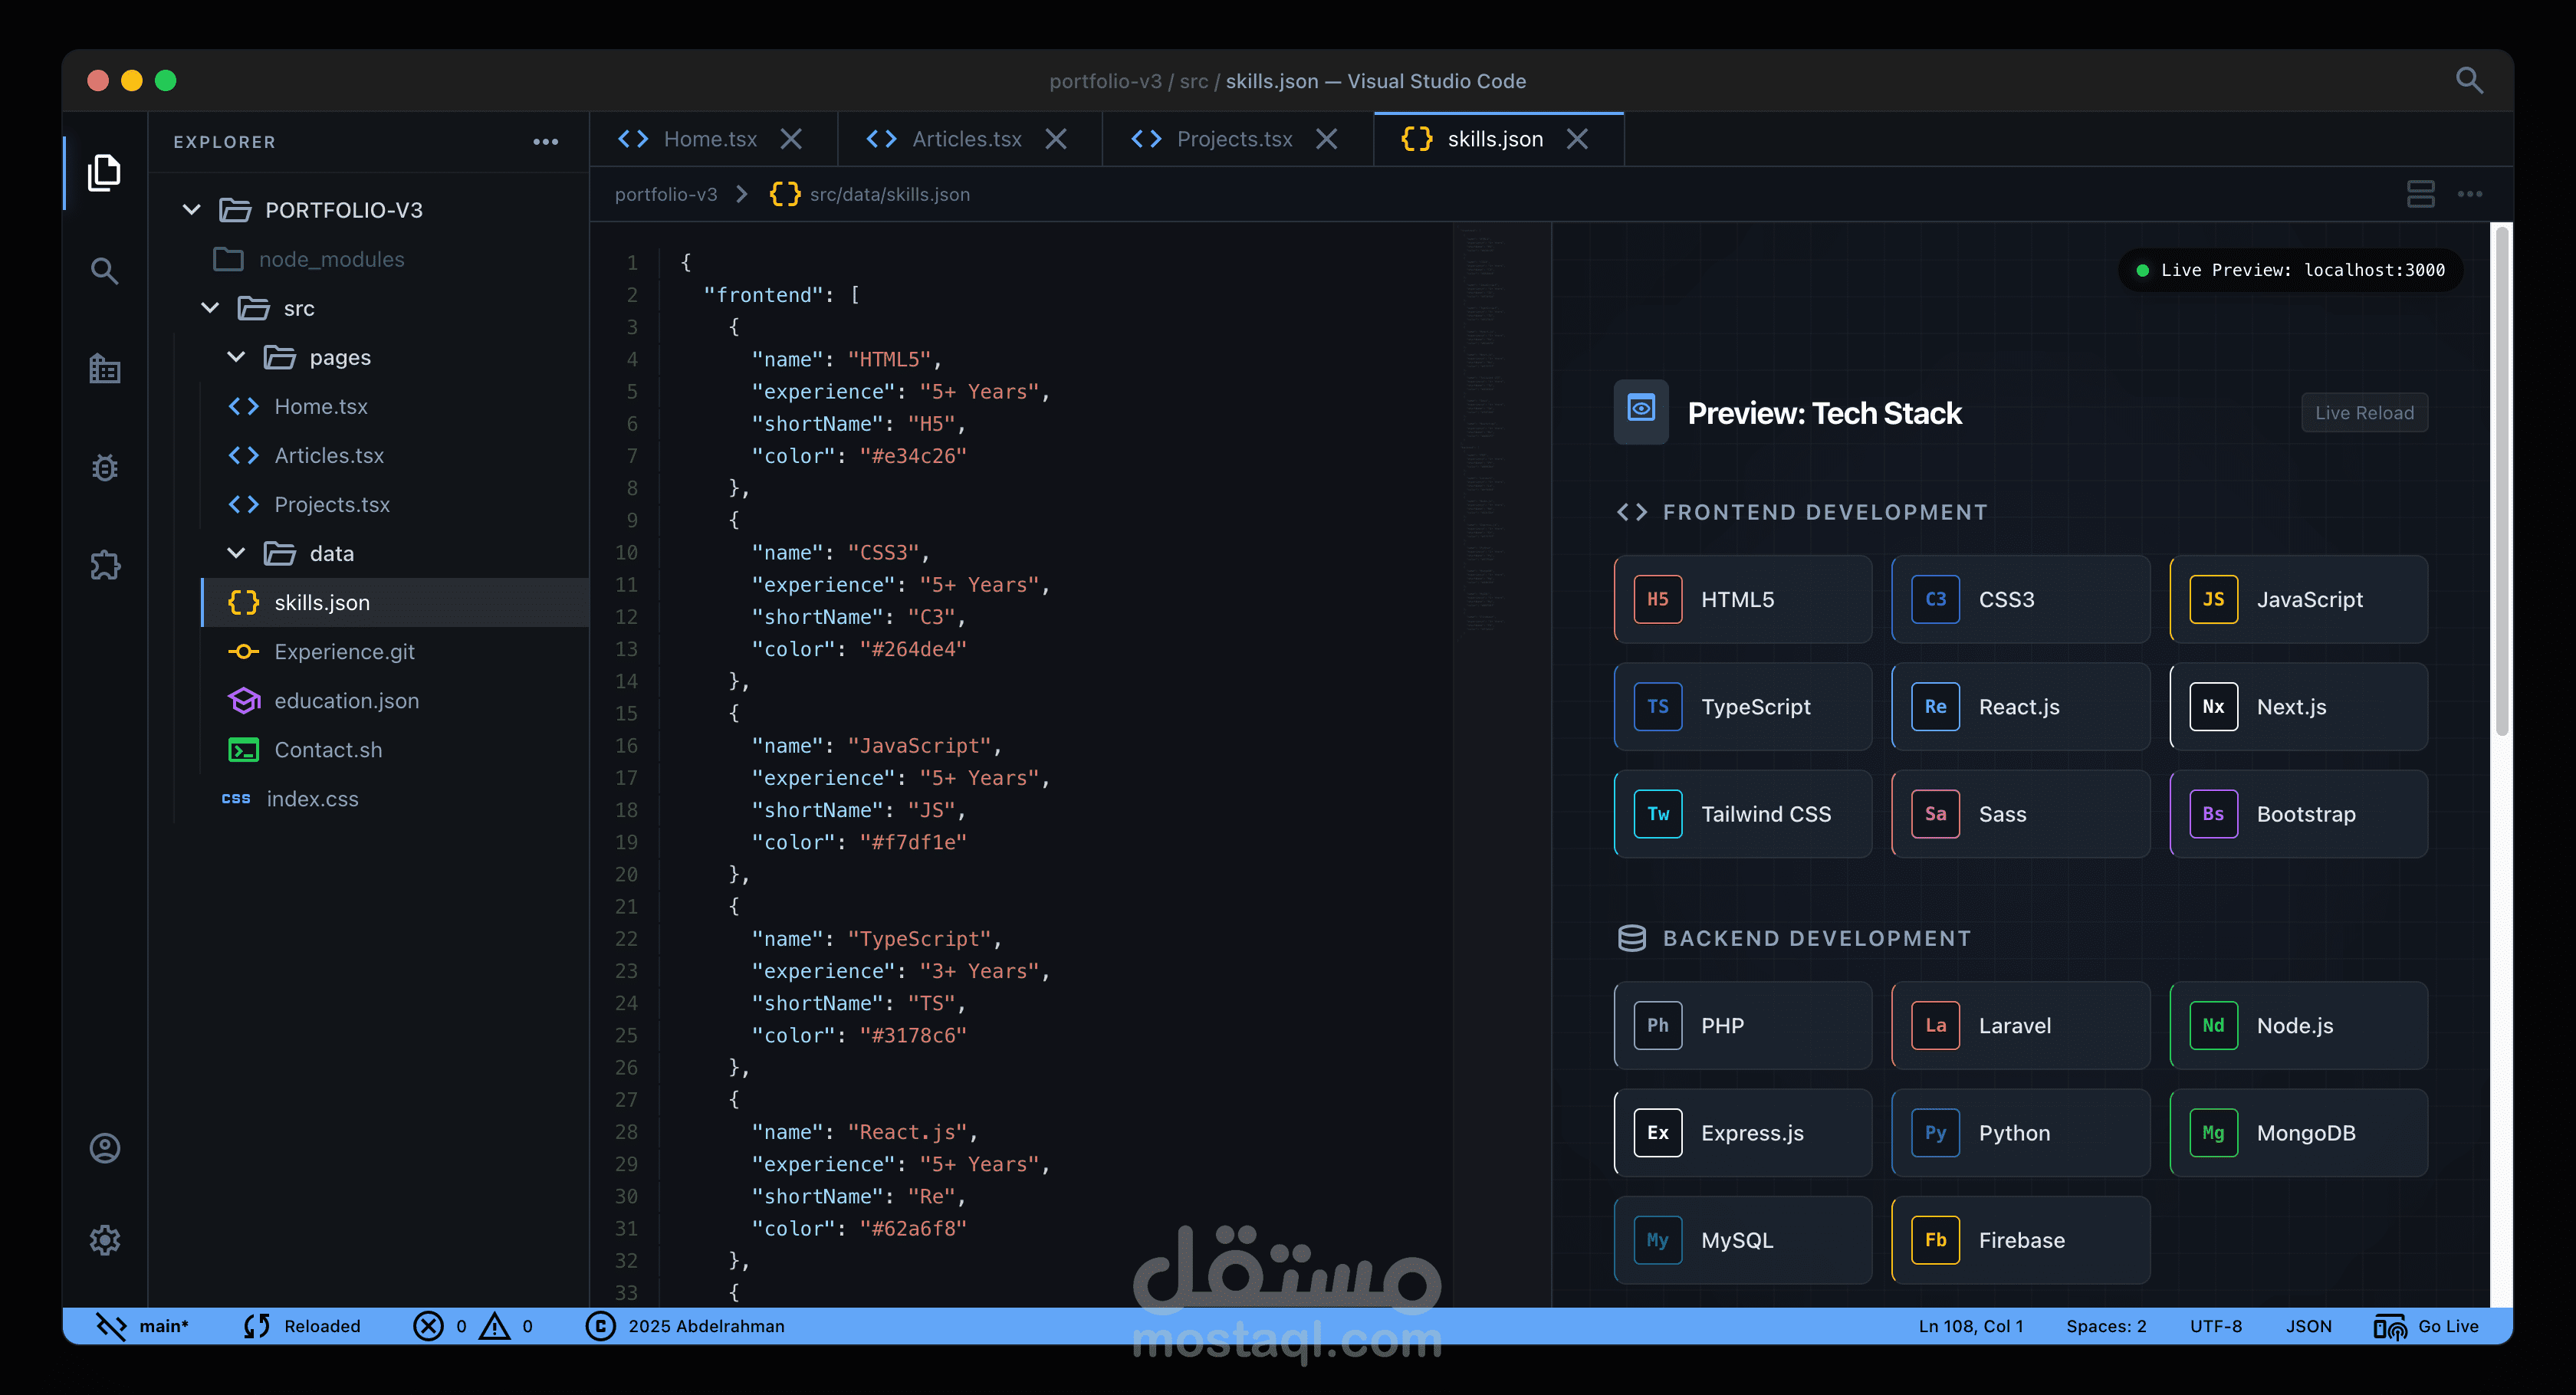This screenshot has height=1395, width=2576.
Task: Click the account profile icon in the activity bar
Action: click(104, 1148)
